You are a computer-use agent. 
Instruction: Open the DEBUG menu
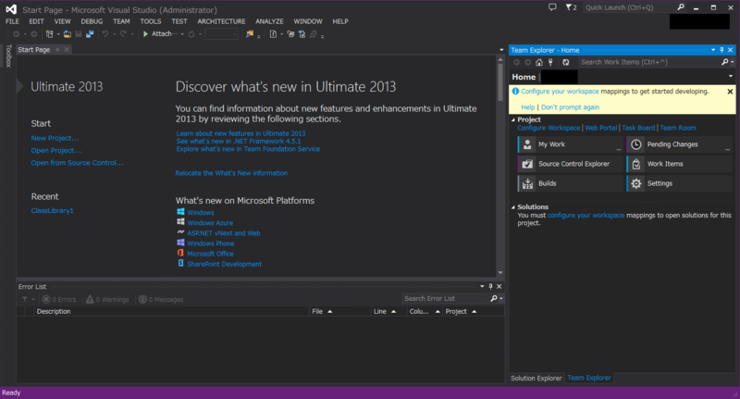coord(92,21)
